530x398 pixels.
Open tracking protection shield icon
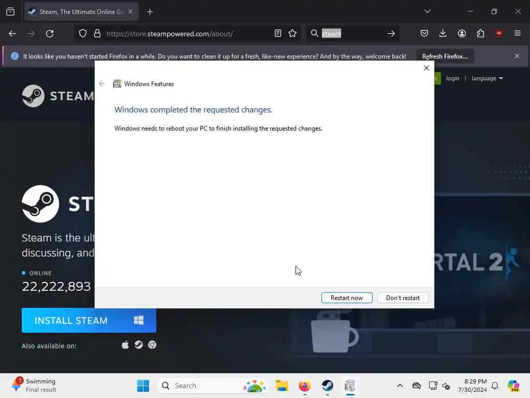(83, 34)
